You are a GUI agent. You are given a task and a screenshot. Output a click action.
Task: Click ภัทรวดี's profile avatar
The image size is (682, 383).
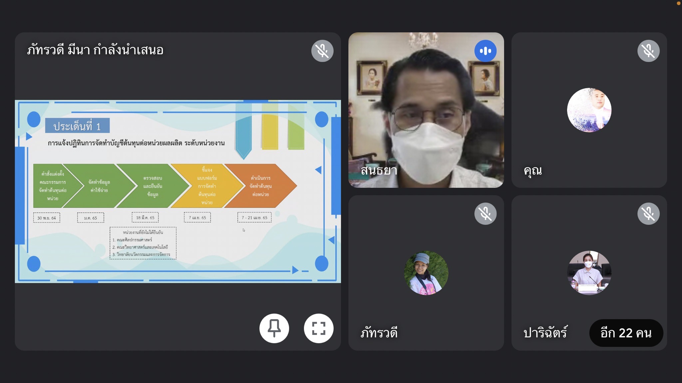[426, 273]
